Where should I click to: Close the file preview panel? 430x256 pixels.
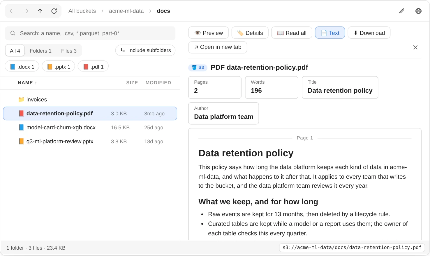click(415, 47)
